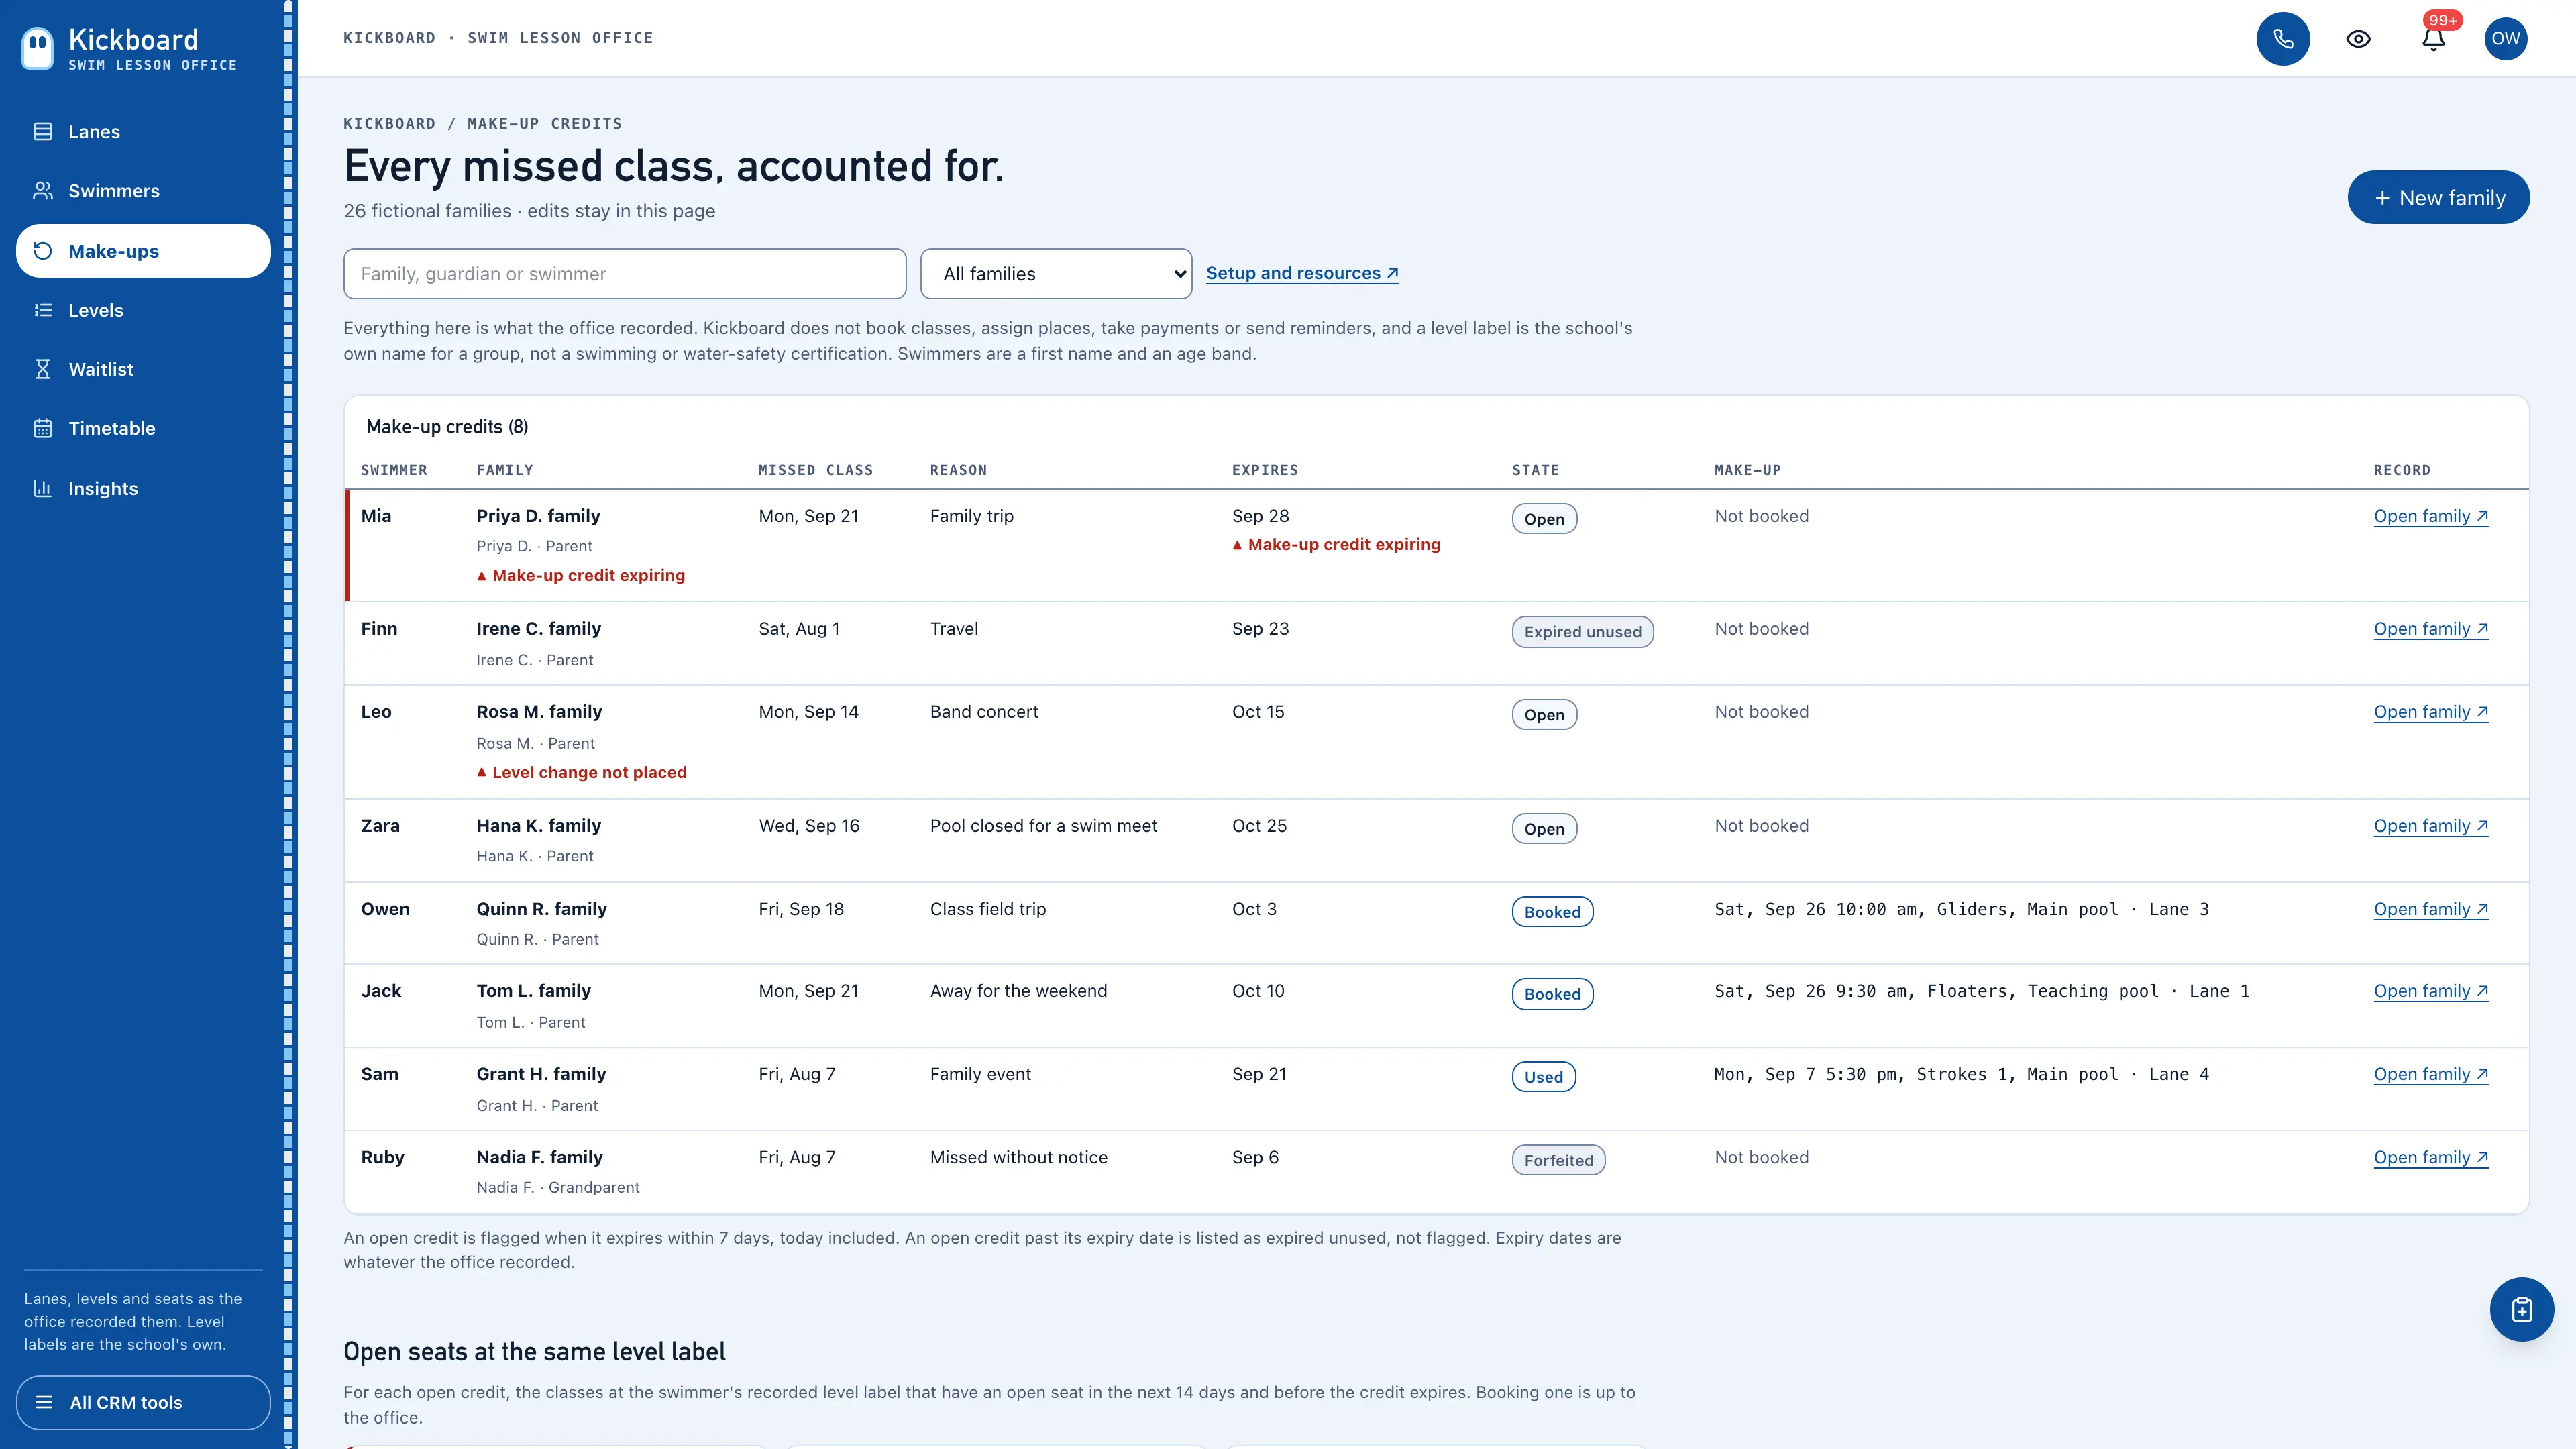Open the OW user avatar
Image resolution: width=2576 pixels, height=1449 pixels.
pyautogui.click(x=2505, y=39)
